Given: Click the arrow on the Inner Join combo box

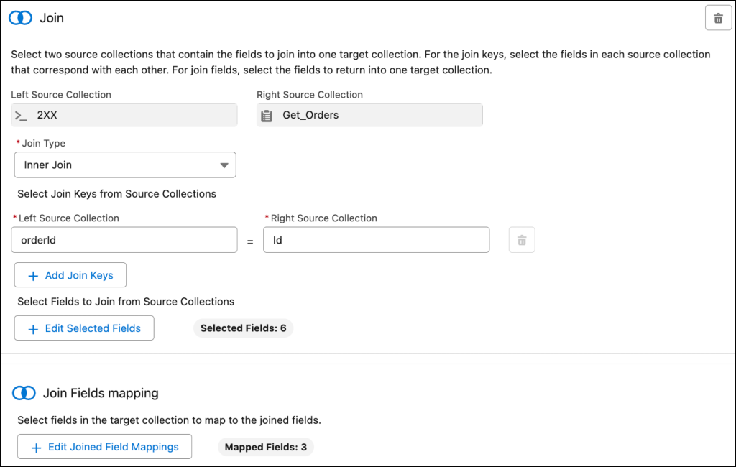Looking at the screenshot, I should point(222,165).
